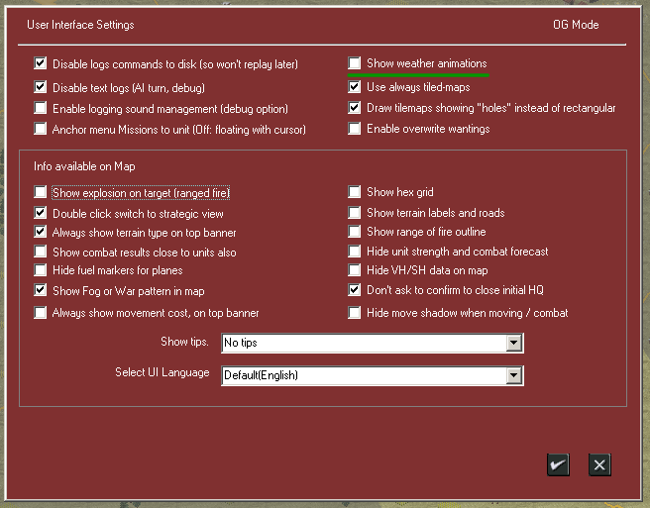Viewport: 650px width, 508px height.
Task: Uncheck Don't ask to confirm close initial HQ
Action: pos(355,289)
